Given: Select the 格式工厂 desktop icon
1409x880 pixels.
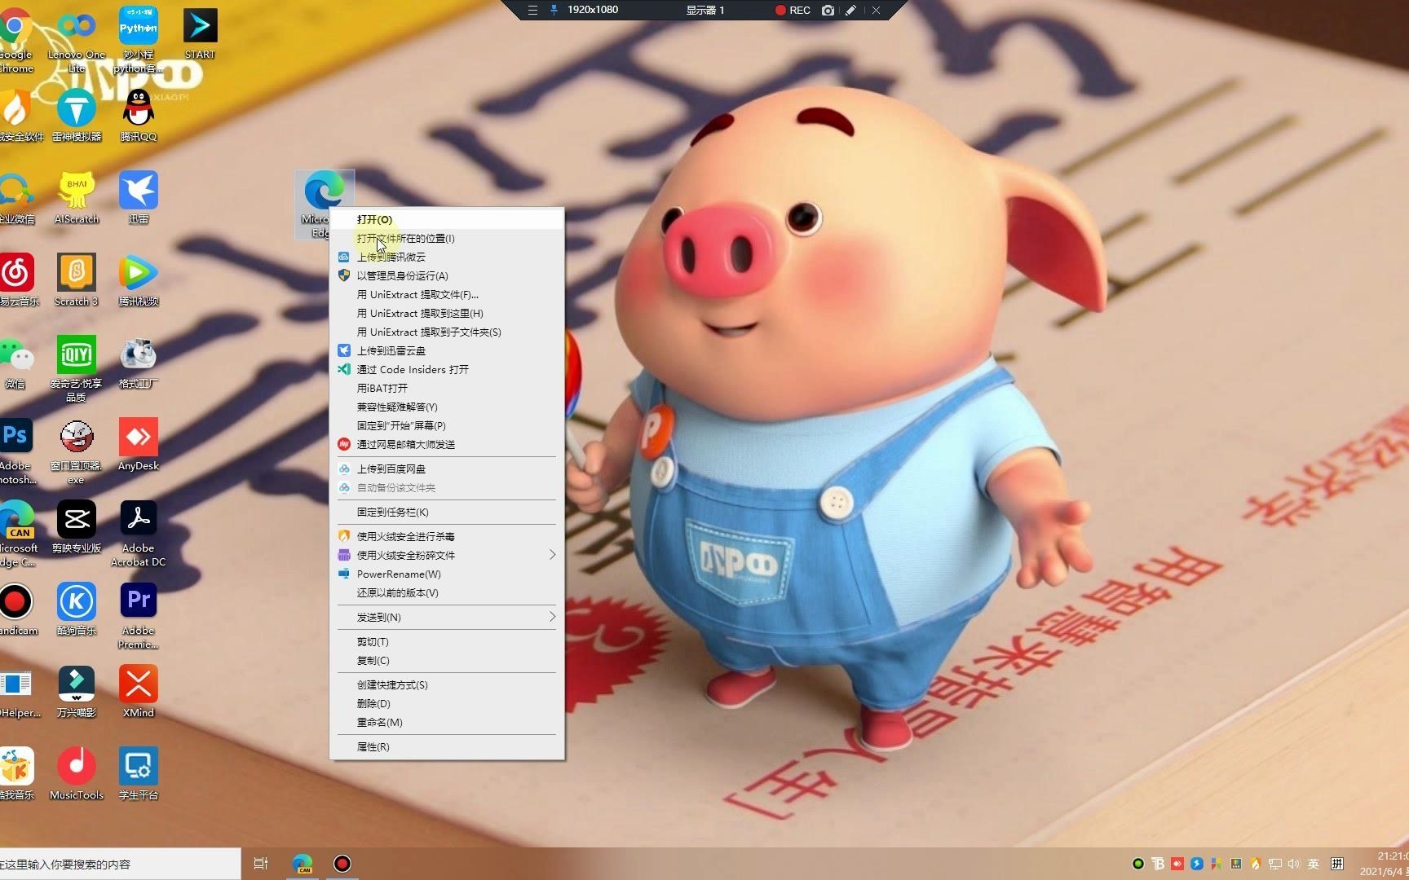Looking at the screenshot, I should 139,362.
